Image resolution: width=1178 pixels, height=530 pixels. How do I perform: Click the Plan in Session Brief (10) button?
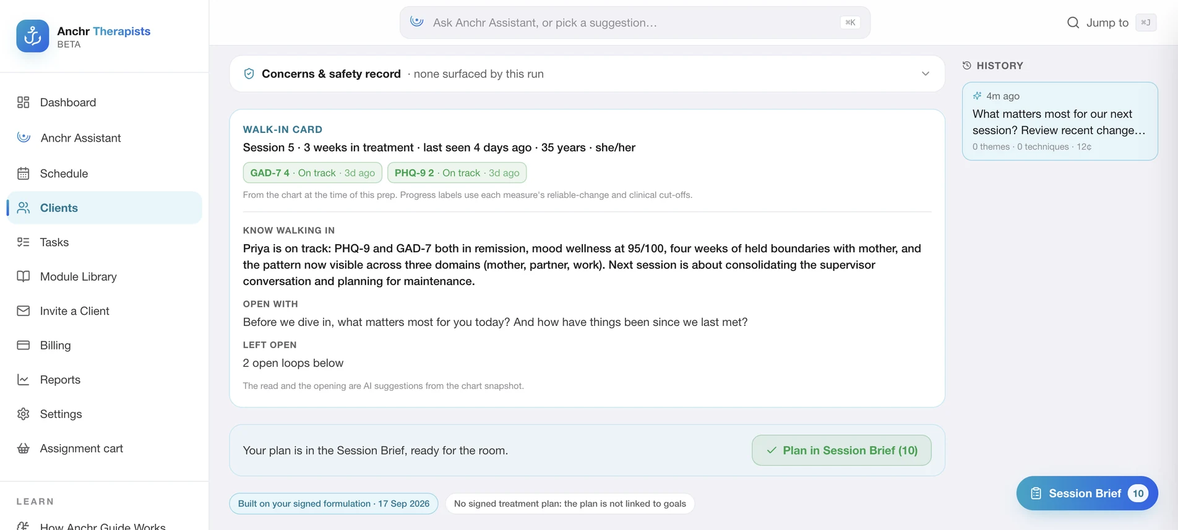(841, 450)
